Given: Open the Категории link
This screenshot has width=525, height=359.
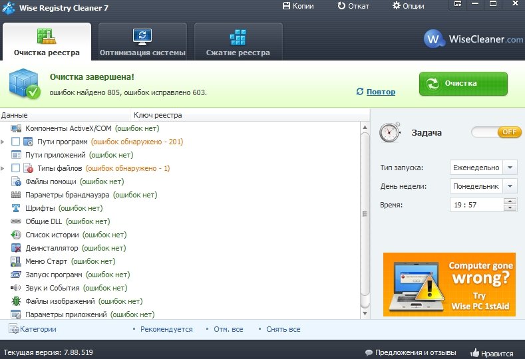Looking at the screenshot, I should pyautogui.click(x=38, y=329).
